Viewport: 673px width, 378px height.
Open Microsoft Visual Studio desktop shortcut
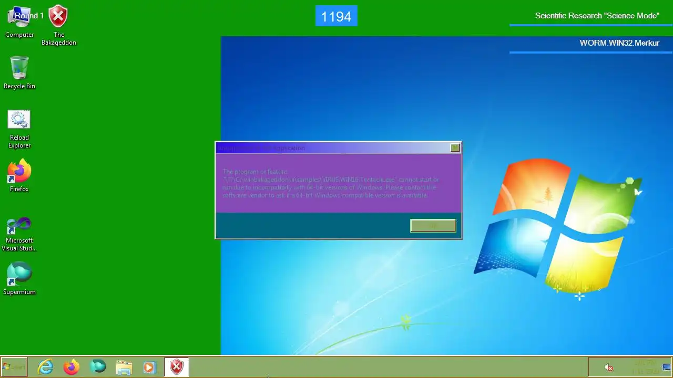(x=19, y=233)
